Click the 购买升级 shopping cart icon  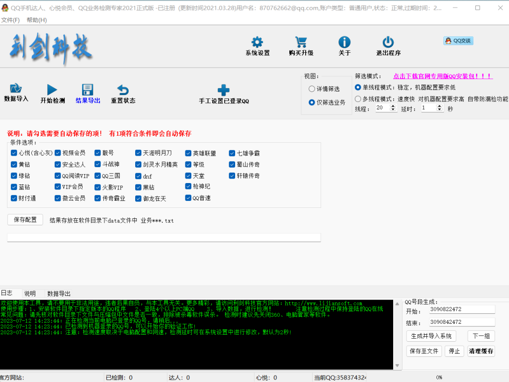[301, 42]
